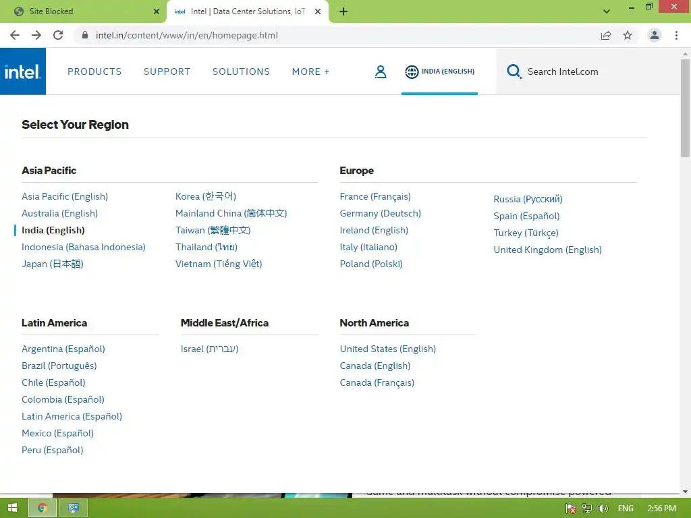Open Chrome profile avatar
691x518 pixels.
click(x=655, y=35)
